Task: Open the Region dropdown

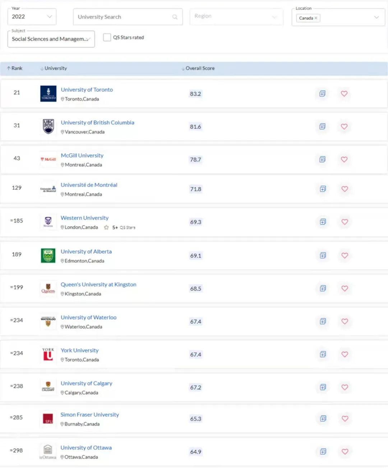Action: click(236, 17)
